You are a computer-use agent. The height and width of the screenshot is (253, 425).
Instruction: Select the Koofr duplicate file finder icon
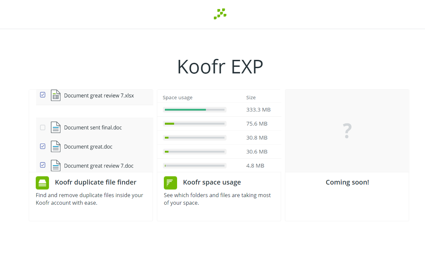42,182
